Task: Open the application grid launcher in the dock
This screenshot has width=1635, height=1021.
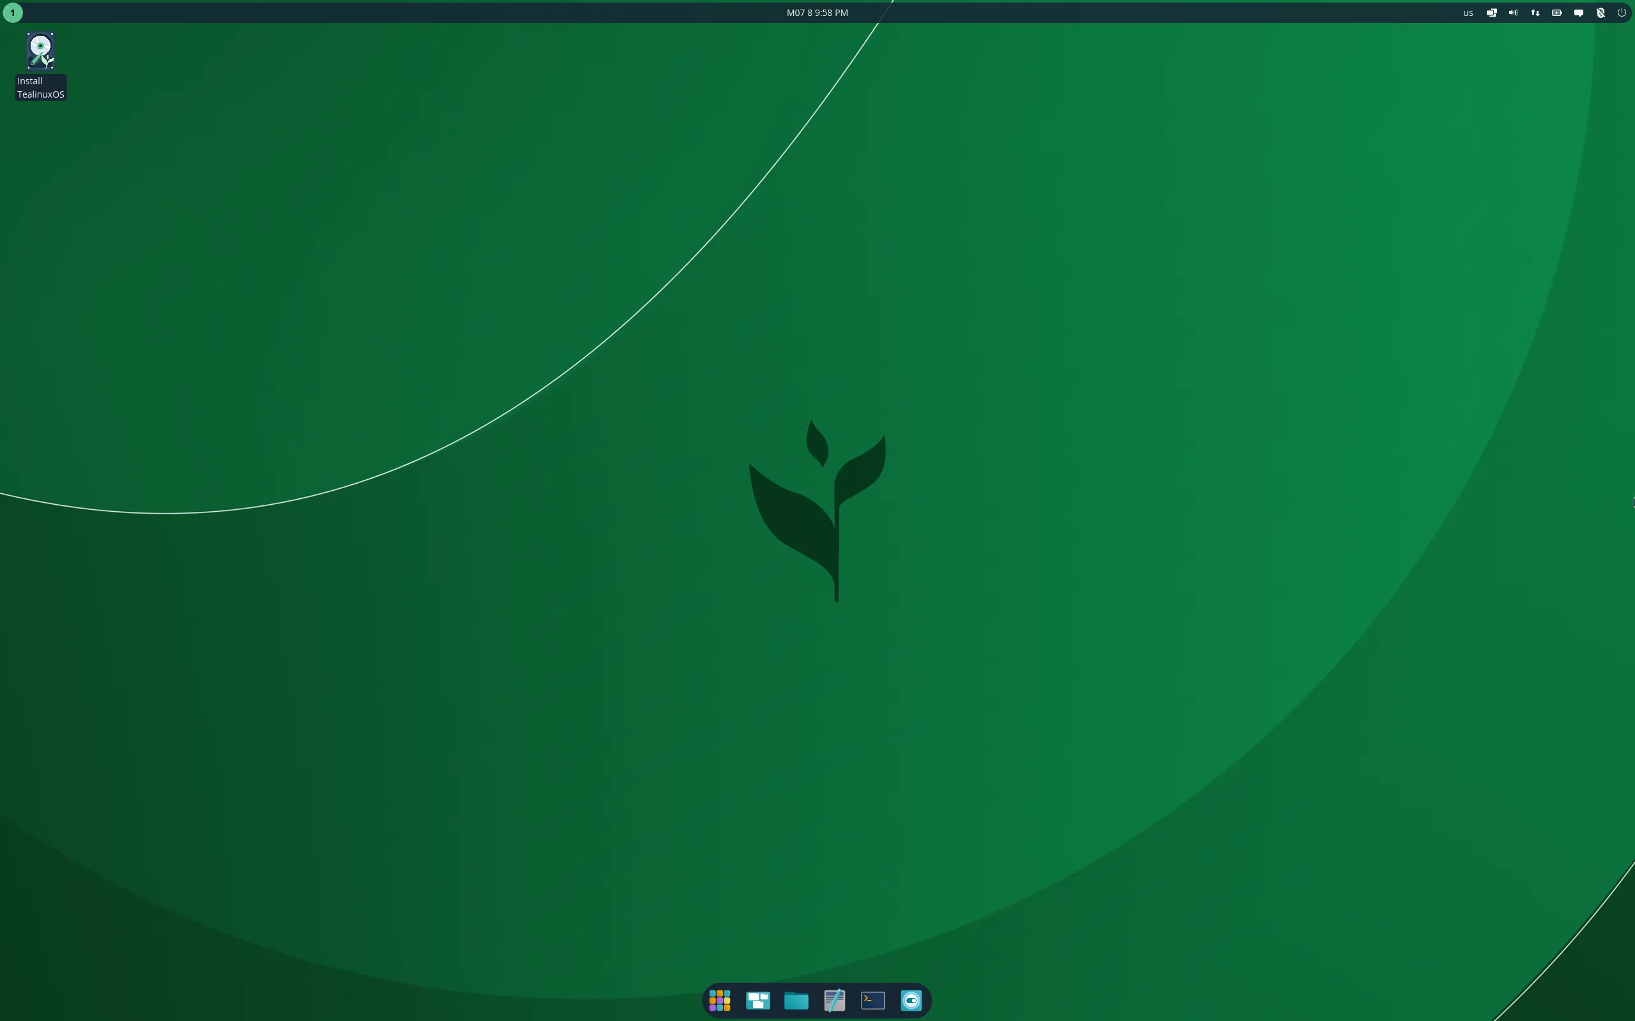Action: click(x=720, y=1000)
